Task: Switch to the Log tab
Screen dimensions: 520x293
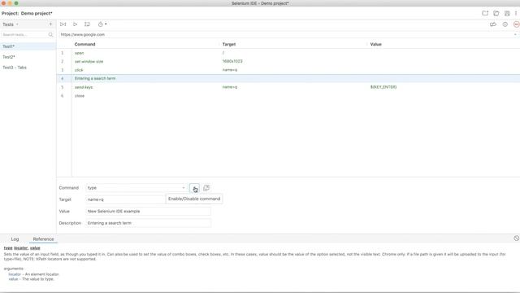Action: tap(15, 239)
